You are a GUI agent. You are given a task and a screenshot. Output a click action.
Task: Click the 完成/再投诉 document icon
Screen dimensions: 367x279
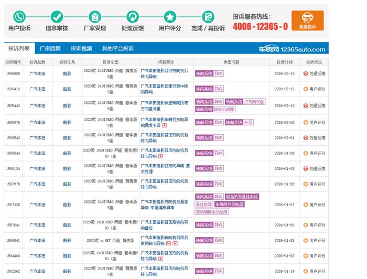point(208,17)
